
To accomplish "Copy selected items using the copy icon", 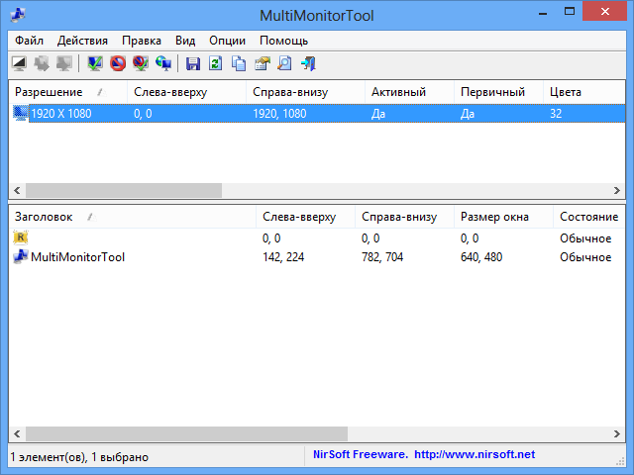I will [239, 63].
